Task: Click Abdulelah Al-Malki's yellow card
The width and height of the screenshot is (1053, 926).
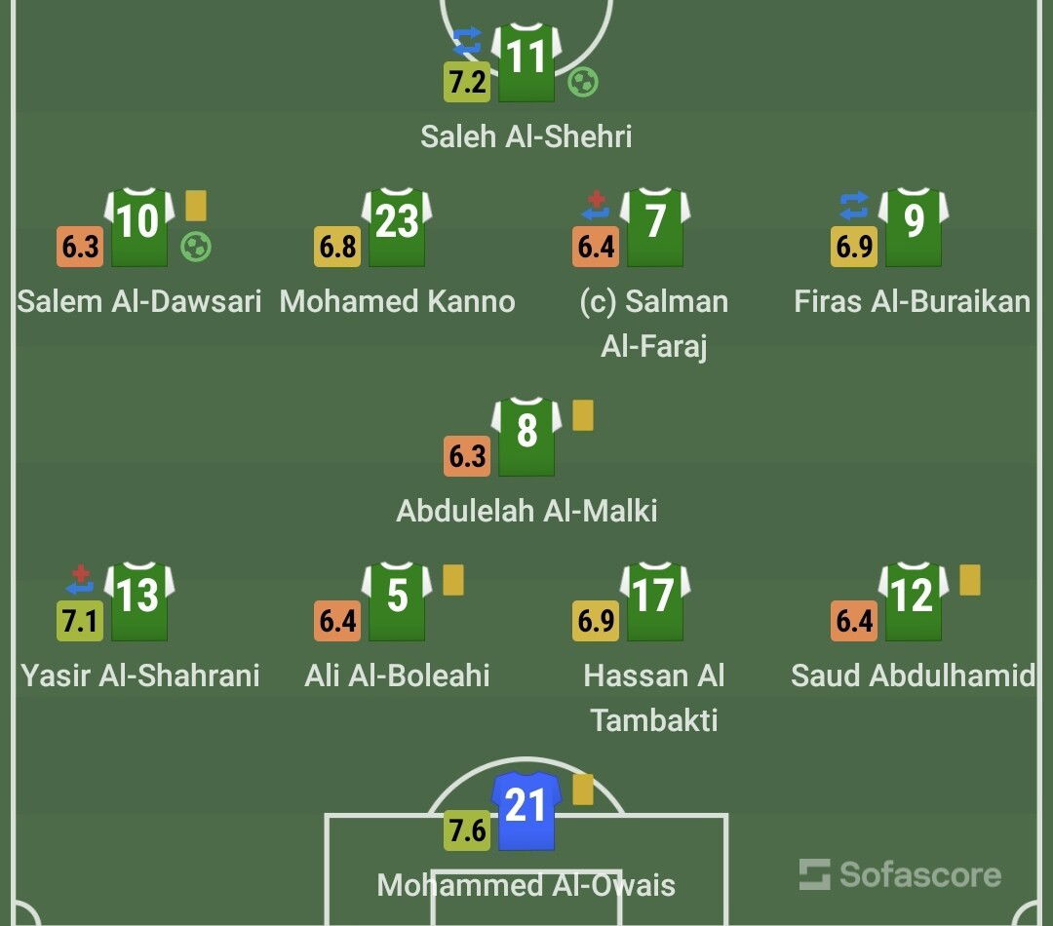Action: (x=583, y=415)
